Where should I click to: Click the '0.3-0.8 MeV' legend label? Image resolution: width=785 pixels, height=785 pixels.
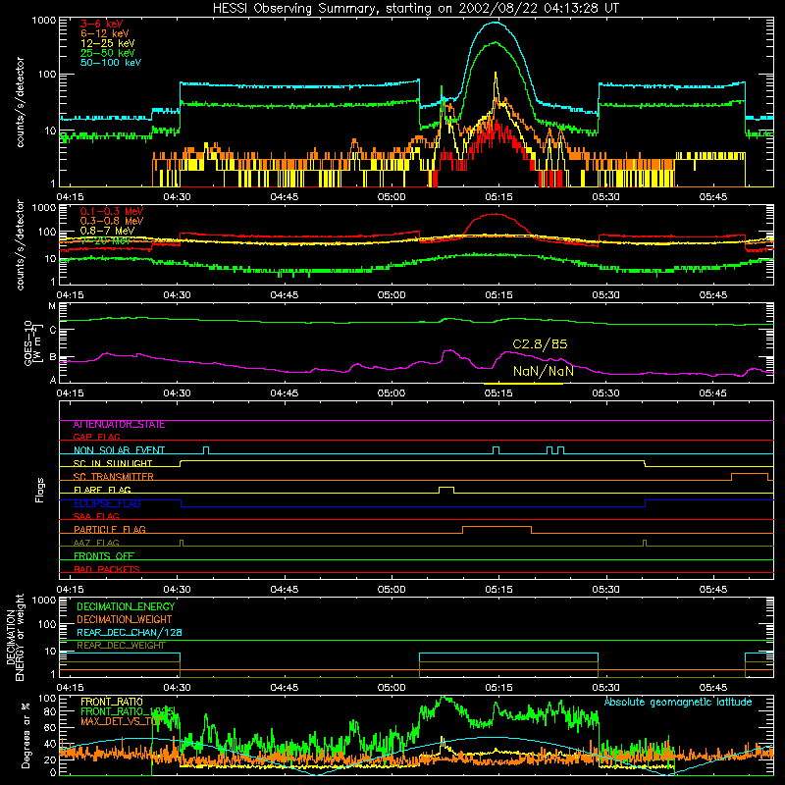(112, 221)
